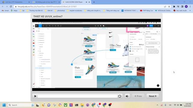Open the W3Schools Online bookmark
193x108 pixels.
[163, 11]
